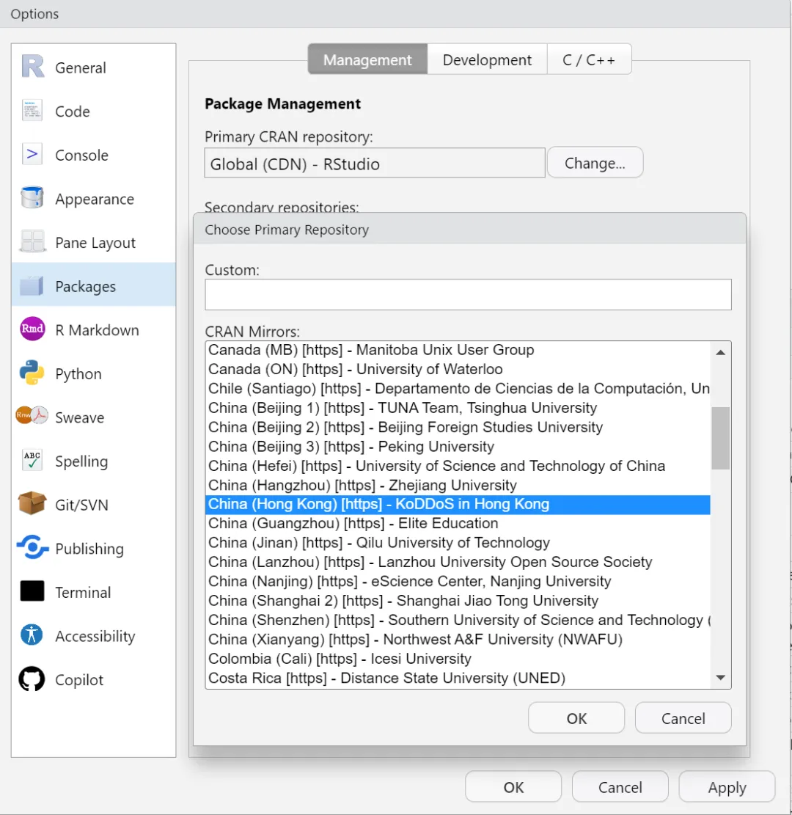Image resolution: width=792 pixels, height=815 pixels.
Task: Click the Apply button
Action: point(727,786)
